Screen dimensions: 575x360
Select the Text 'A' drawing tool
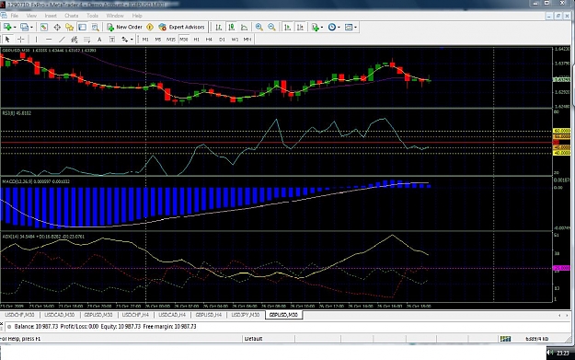click(x=99, y=40)
